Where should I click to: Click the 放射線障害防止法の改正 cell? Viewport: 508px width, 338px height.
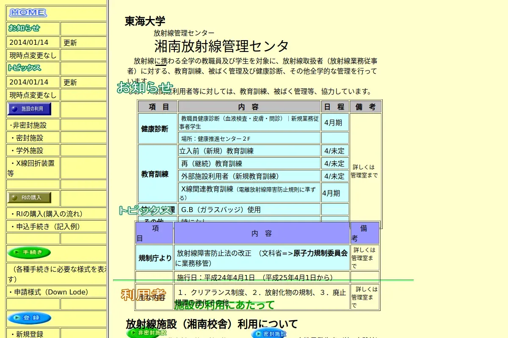click(x=262, y=258)
